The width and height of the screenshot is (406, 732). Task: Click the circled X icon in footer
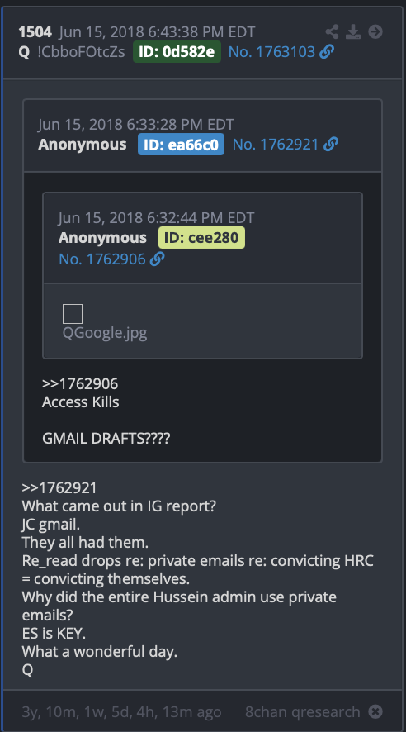375,712
